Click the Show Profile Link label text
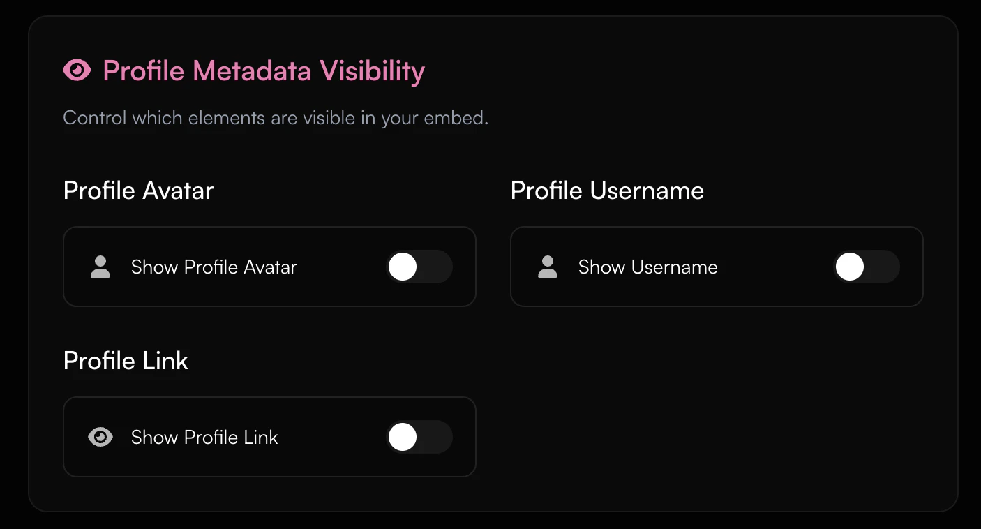 (204, 437)
